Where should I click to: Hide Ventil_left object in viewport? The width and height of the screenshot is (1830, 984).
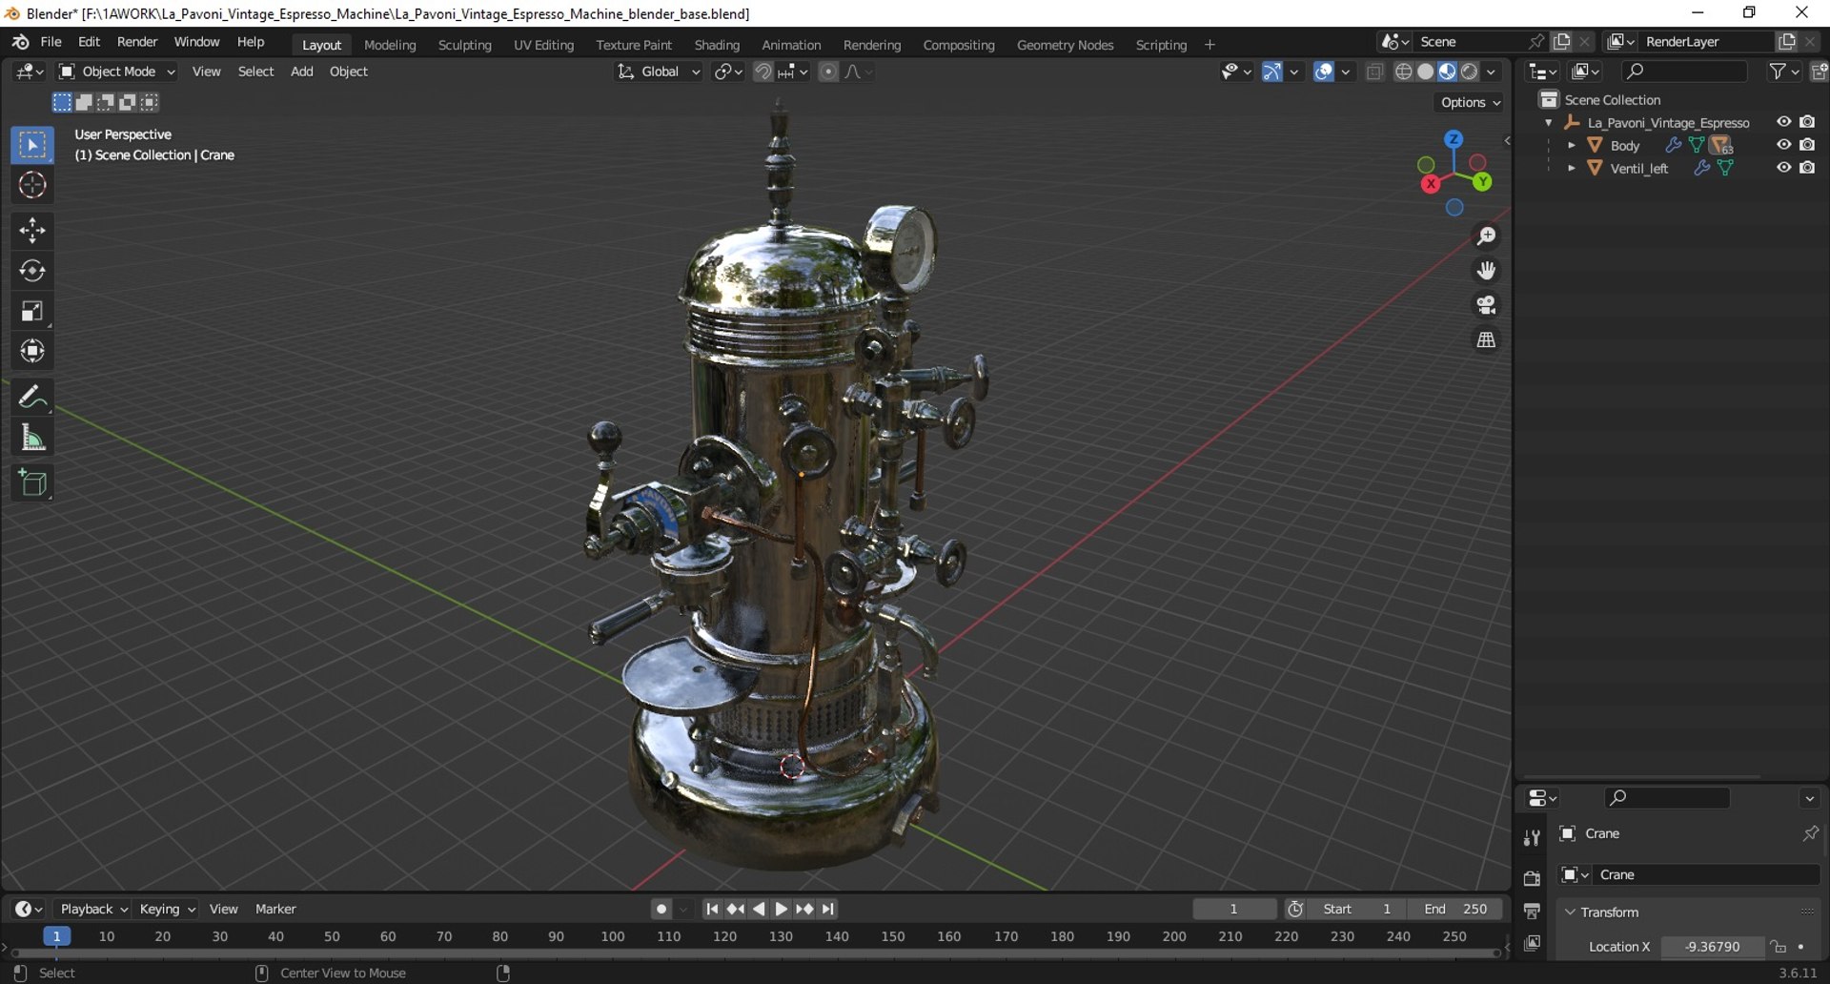[1783, 168]
